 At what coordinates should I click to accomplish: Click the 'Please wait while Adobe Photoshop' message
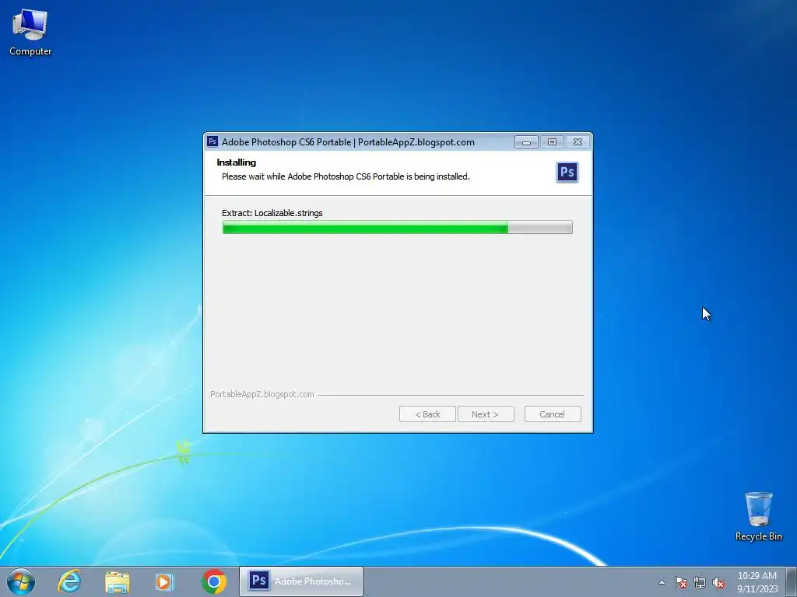[346, 176]
